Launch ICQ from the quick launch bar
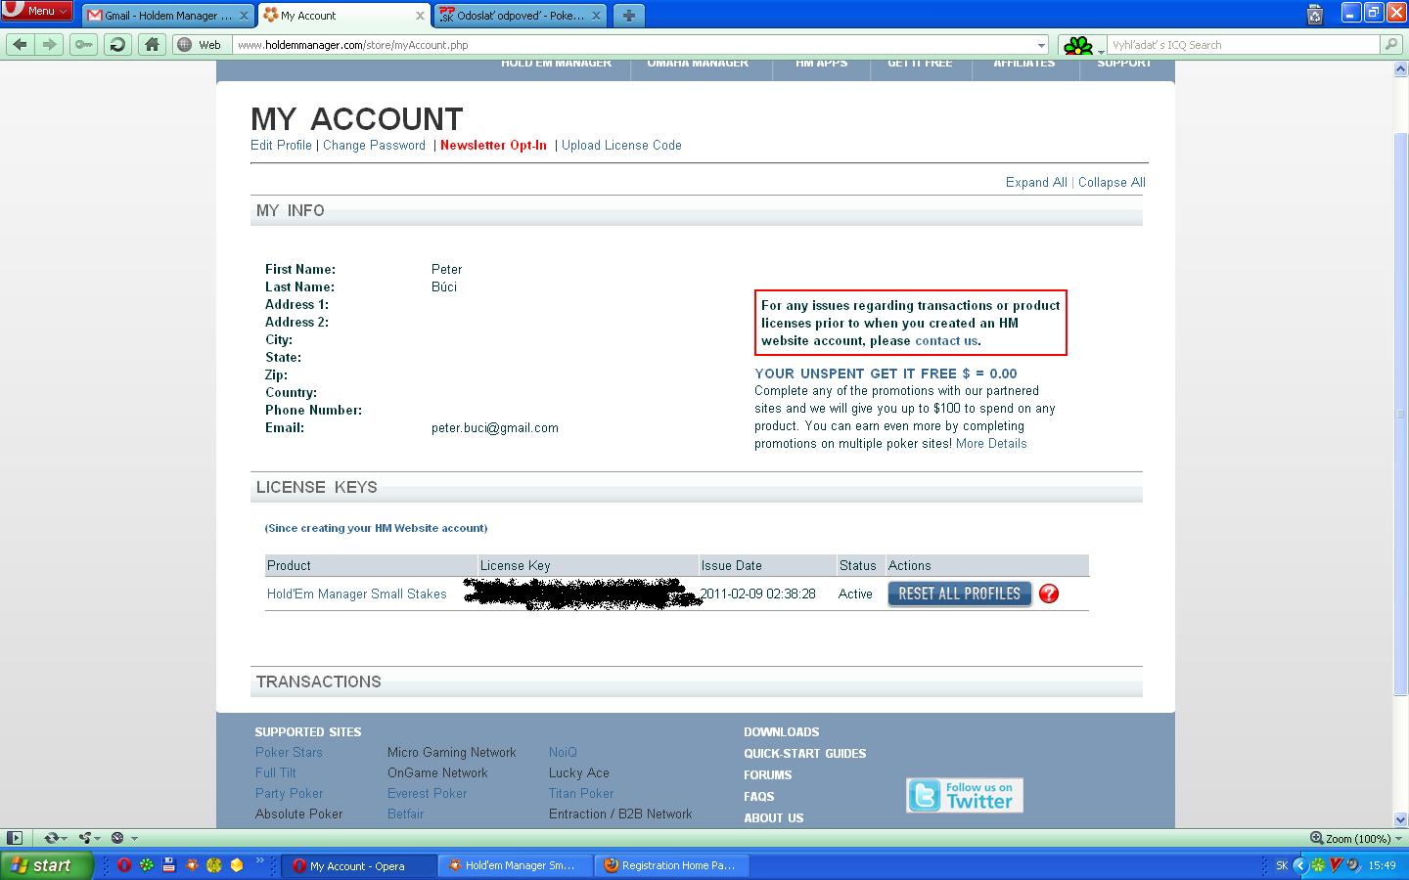Screen dimensions: 1409x880 147,865
